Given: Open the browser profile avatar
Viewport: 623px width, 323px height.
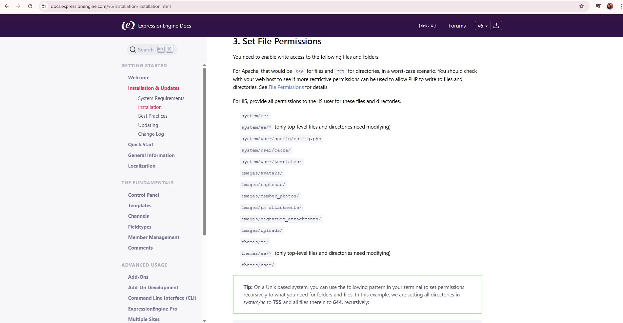Looking at the screenshot, I should coord(610,6).
